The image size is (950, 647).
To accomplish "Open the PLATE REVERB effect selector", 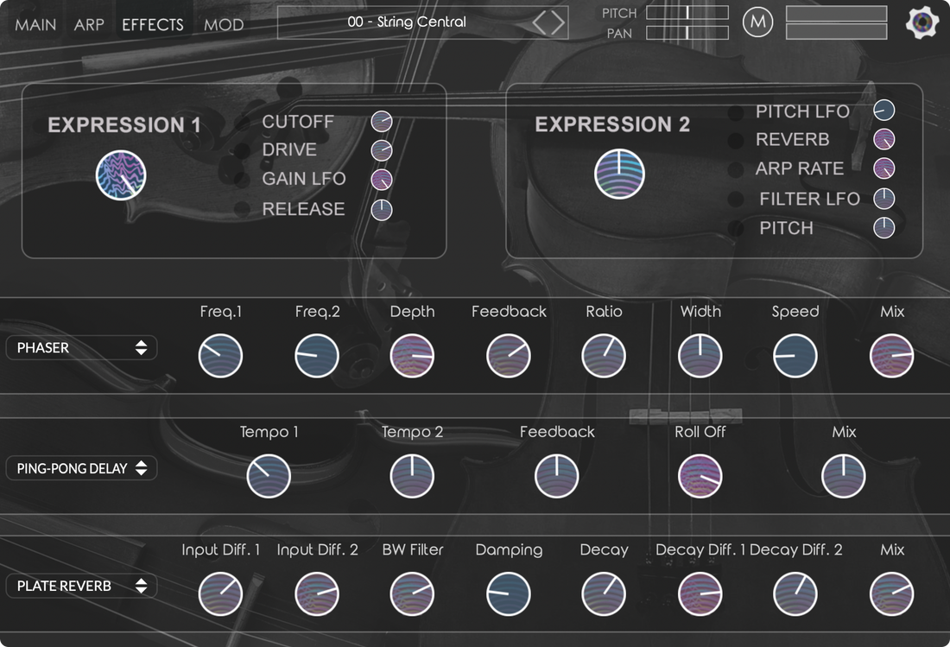I will 81,586.
